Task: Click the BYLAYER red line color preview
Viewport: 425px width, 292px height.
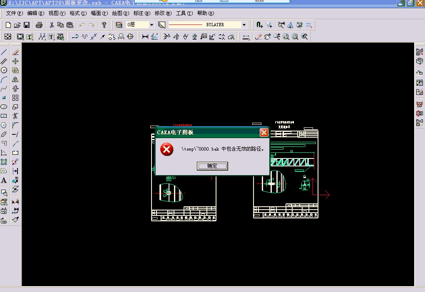Action: pos(185,25)
